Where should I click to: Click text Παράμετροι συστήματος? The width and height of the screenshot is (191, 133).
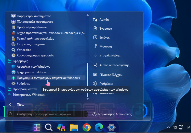(34, 16)
